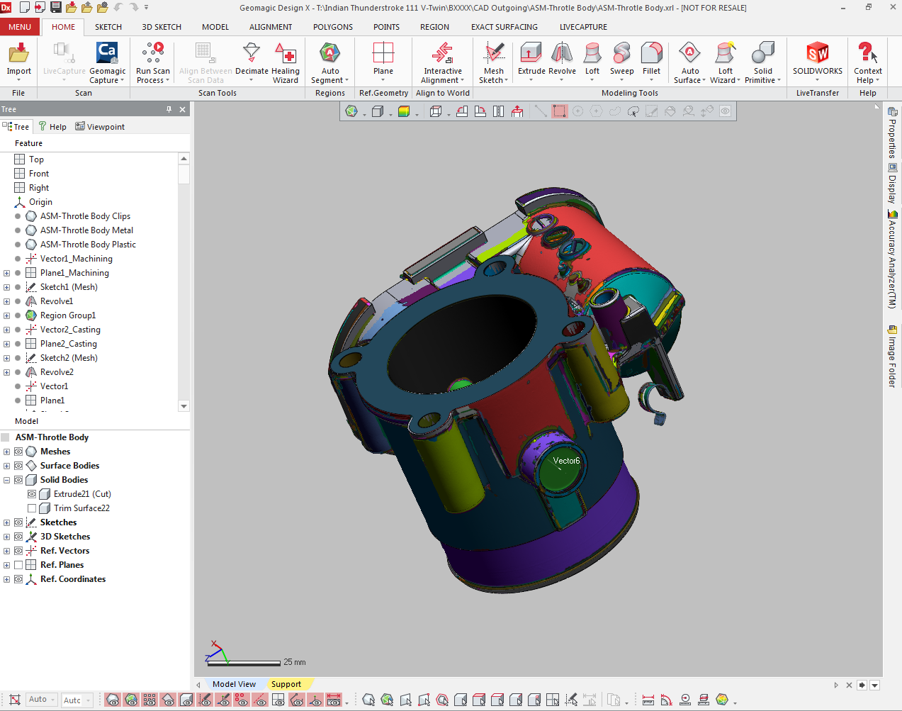Select ASM-Throtle Body Metal tree item
902x711 pixels.
tap(86, 230)
